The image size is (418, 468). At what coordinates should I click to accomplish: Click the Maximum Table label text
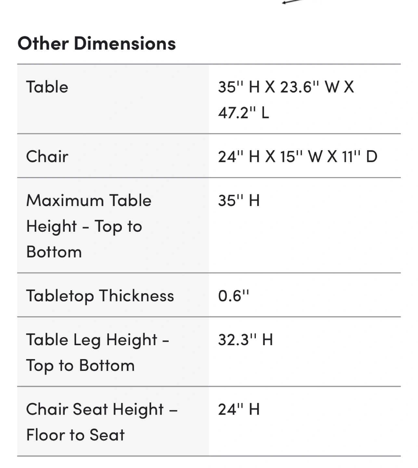(89, 201)
